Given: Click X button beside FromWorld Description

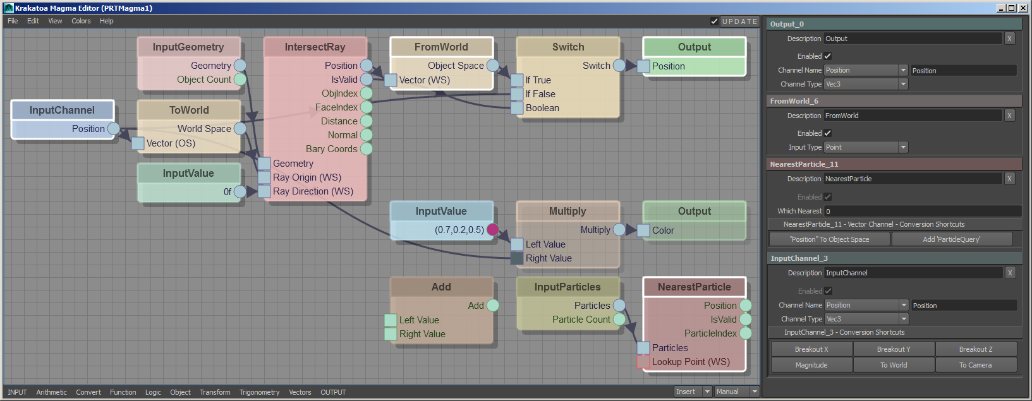Looking at the screenshot, I should coord(1009,116).
